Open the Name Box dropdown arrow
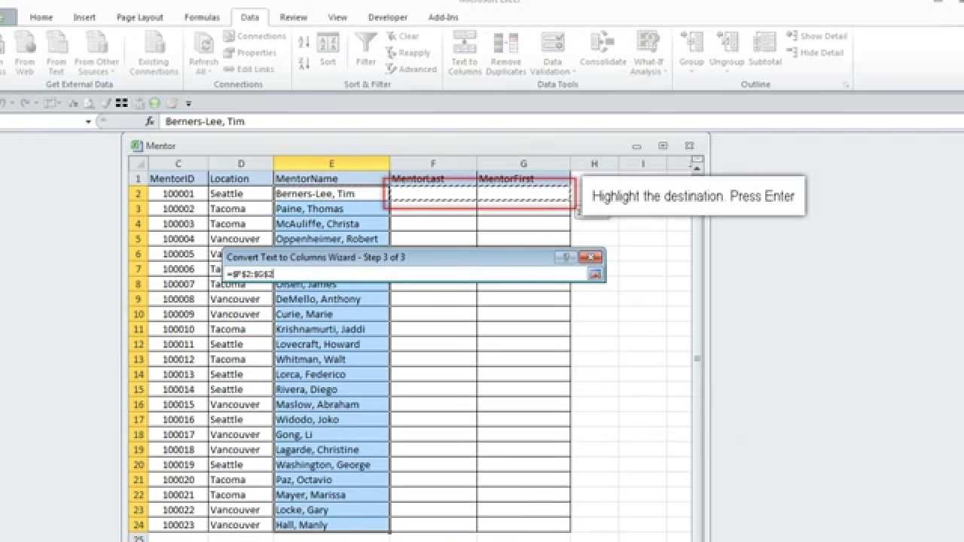This screenshot has width=964, height=542. click(x=88, y=122)
